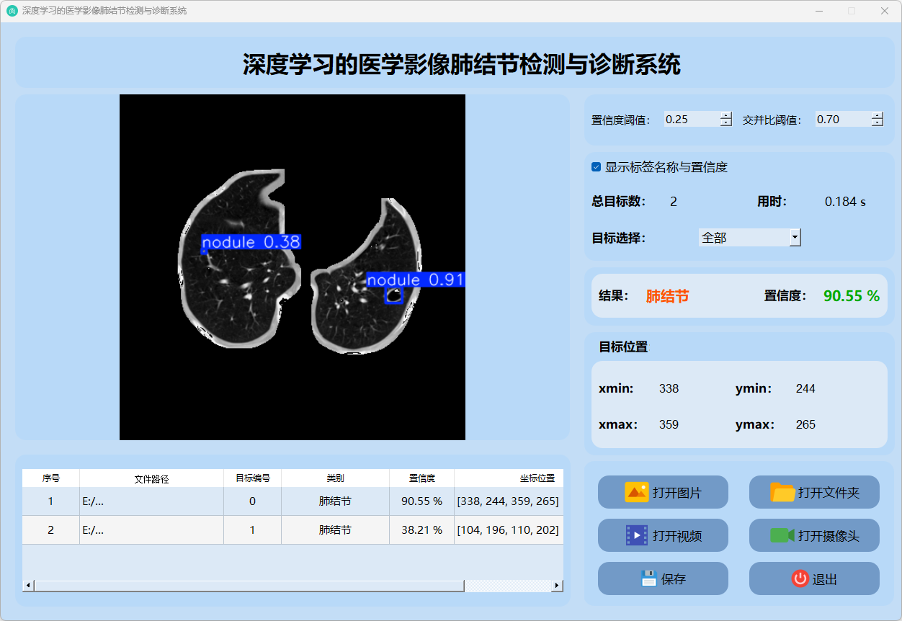
Task: Click the nodule 0.91 detection box
Action: (393, 295)
